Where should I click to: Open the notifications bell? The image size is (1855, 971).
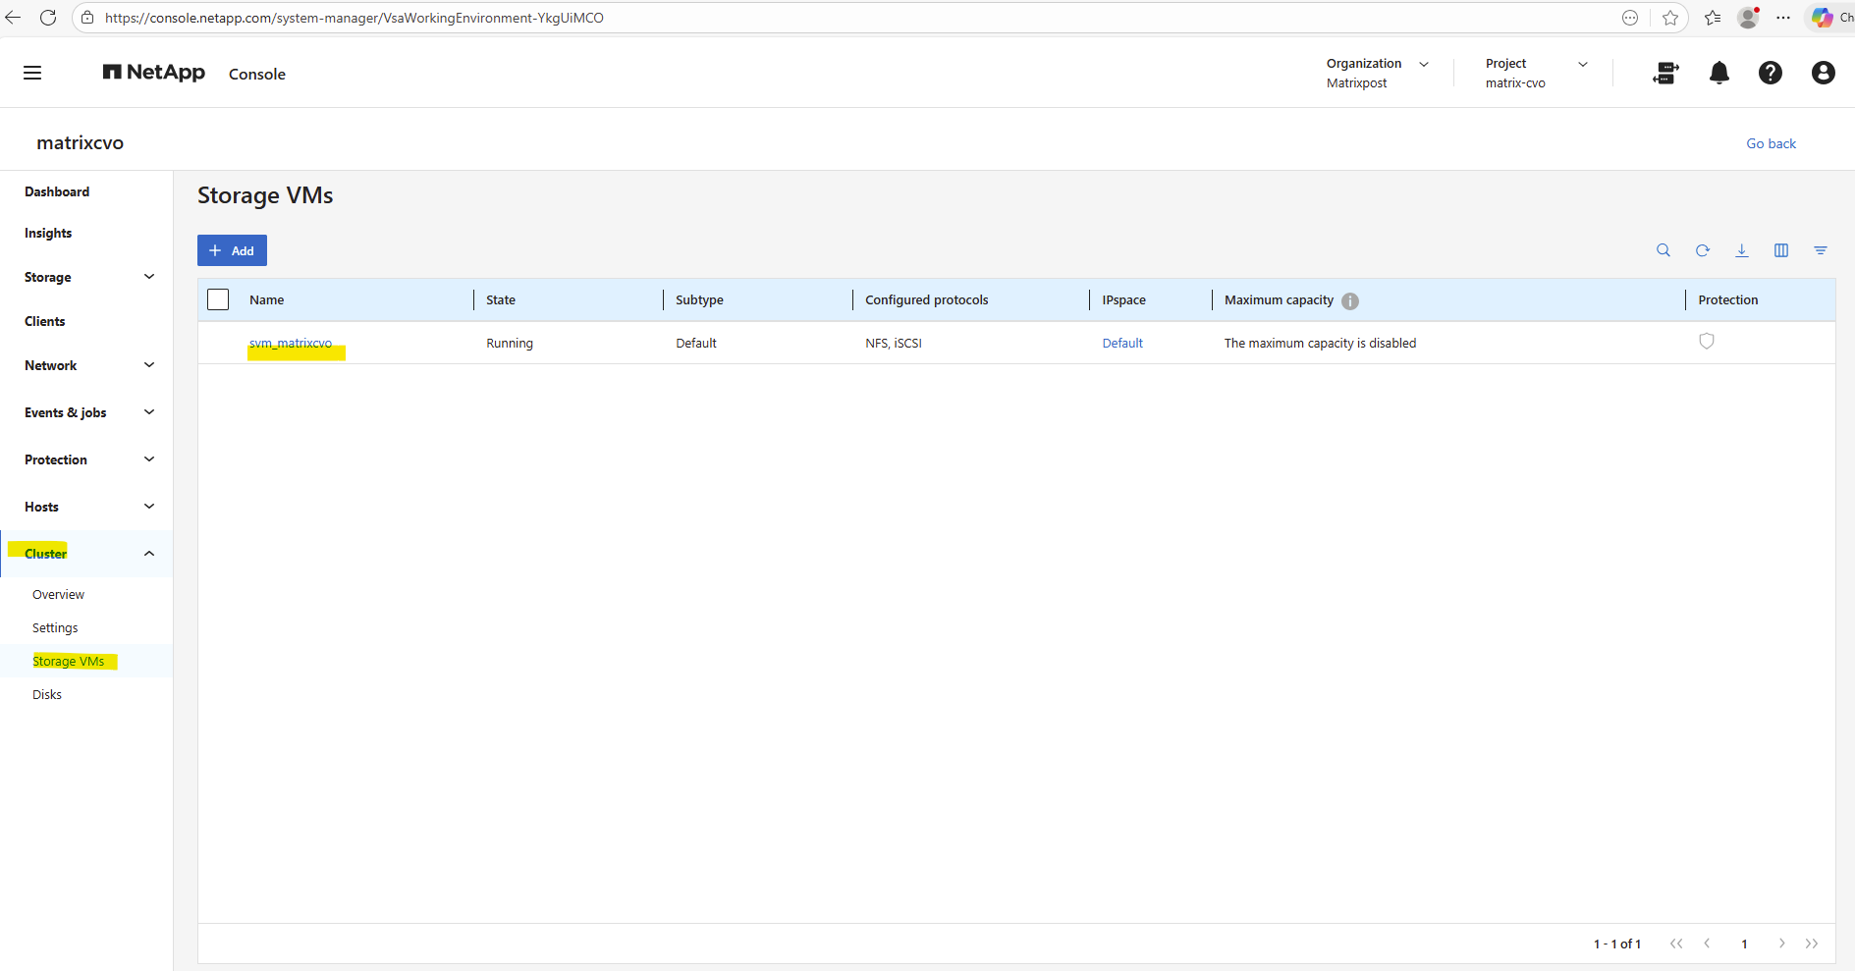(x=1719, y=73)
